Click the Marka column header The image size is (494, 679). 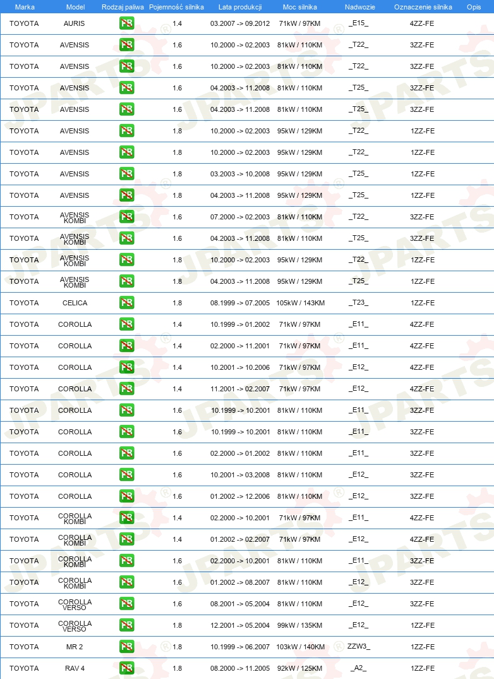click(x=25, y=7)
